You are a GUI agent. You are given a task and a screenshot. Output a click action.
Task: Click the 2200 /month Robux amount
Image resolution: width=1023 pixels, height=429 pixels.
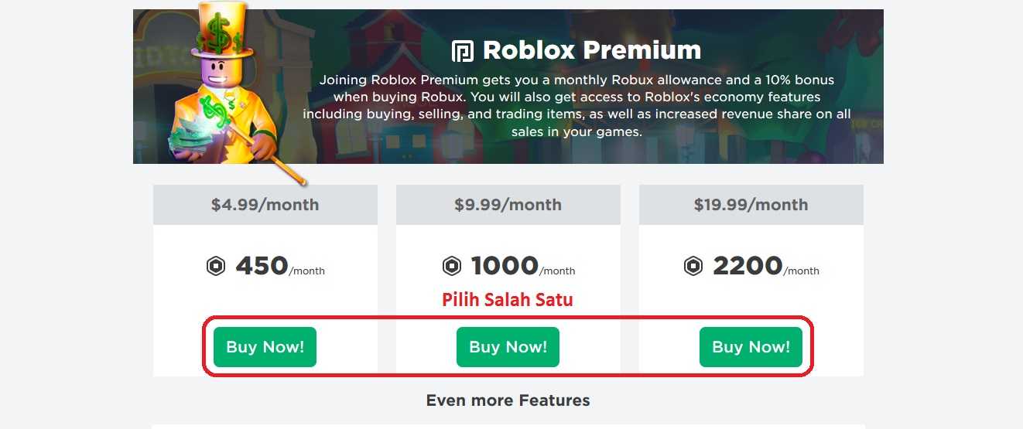tap(766, 267)
